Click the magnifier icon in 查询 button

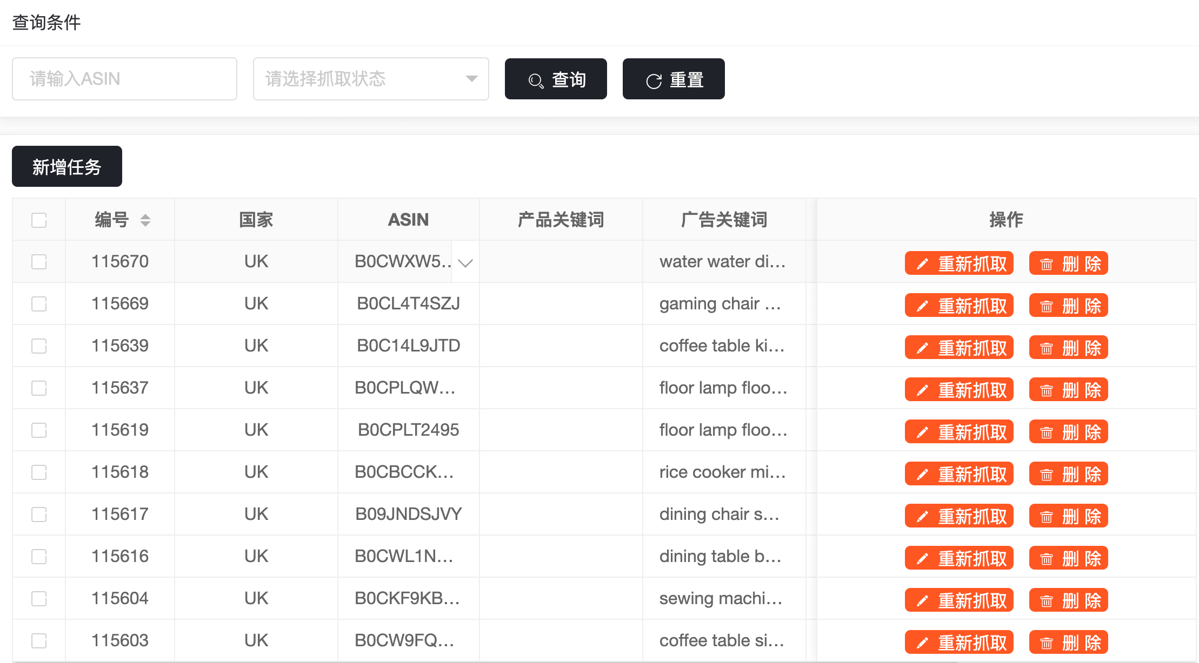[x=536, y=81]
